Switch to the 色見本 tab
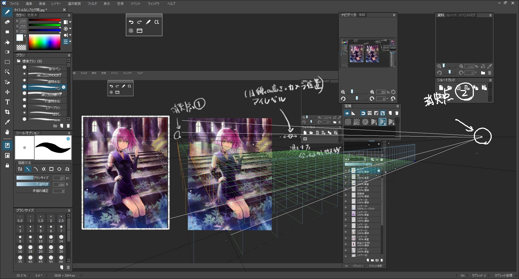 [32, 15]
